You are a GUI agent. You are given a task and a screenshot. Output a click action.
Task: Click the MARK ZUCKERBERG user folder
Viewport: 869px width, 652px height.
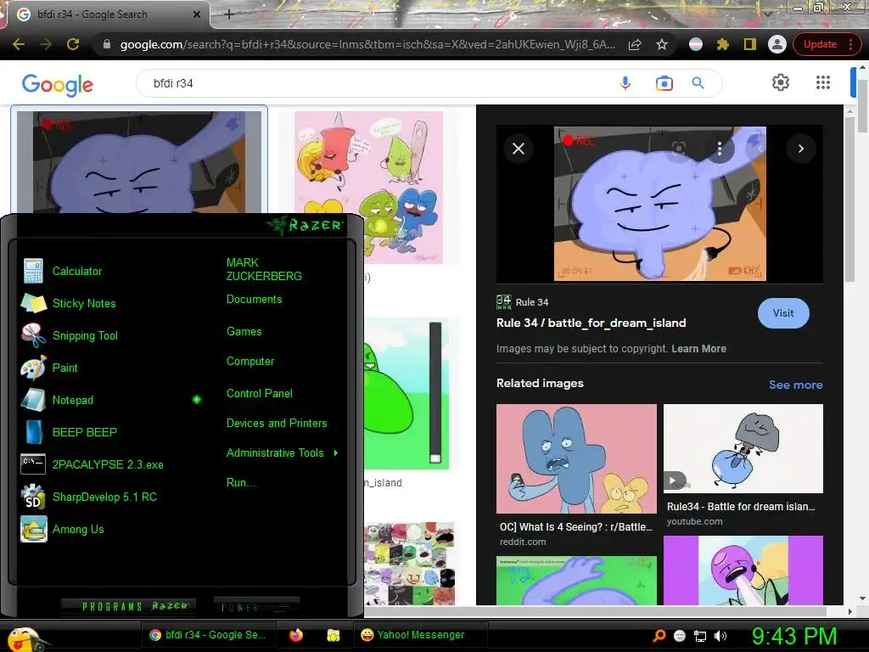pos(264,269)
